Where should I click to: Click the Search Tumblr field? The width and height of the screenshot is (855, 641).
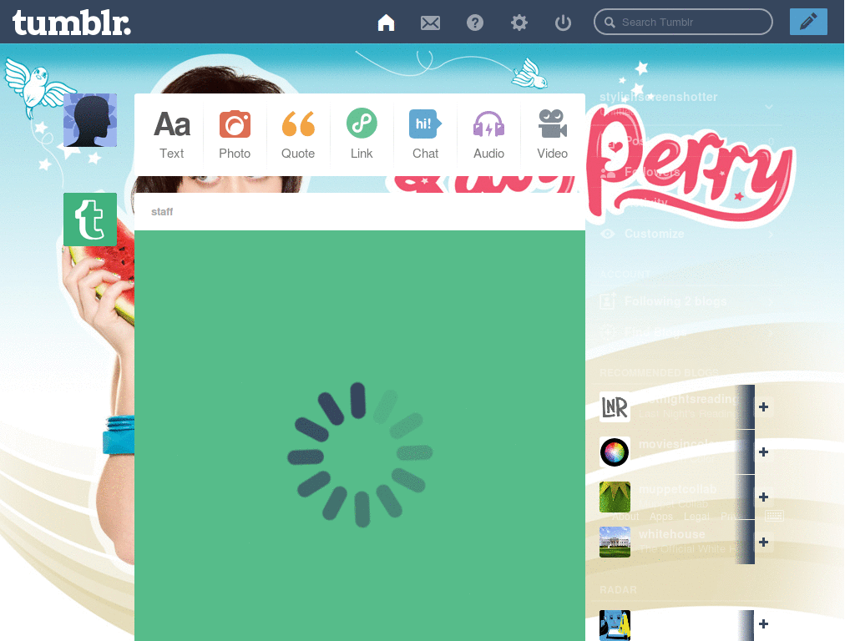click(683, 22)
